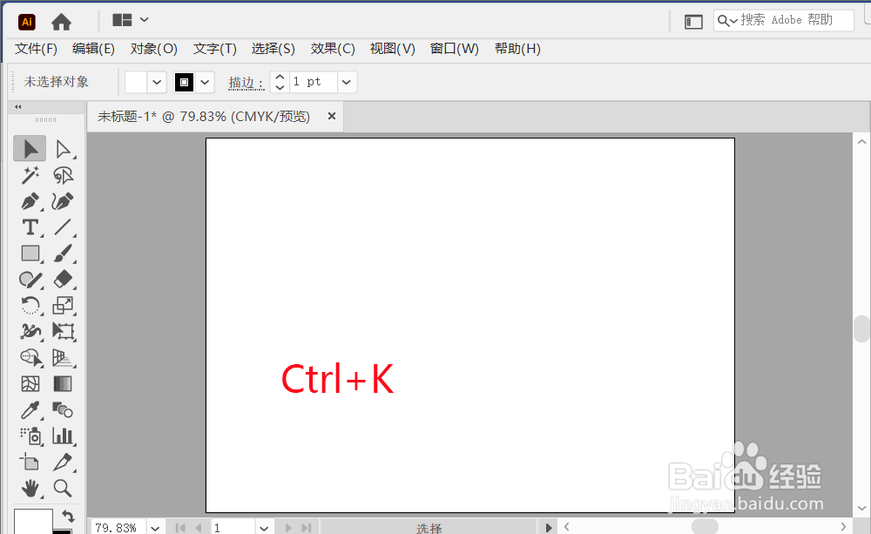Click the Ai application logo

tap(27, 22)
